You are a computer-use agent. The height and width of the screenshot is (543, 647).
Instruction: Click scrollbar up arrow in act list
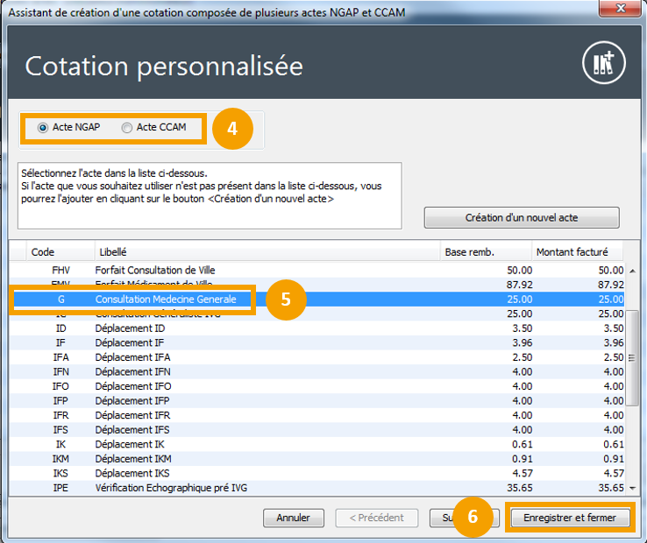tap(632, 271)
